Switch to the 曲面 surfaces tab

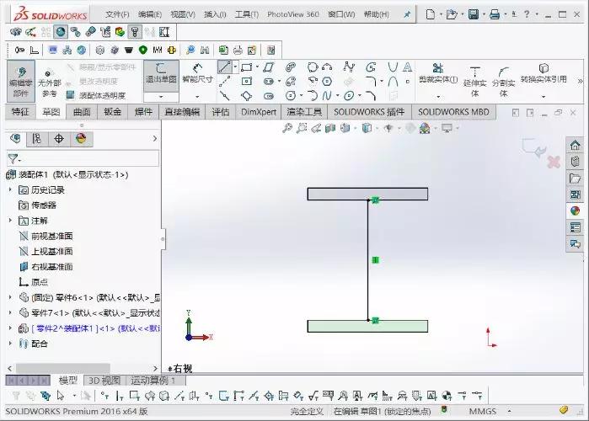tap(82, 112)
